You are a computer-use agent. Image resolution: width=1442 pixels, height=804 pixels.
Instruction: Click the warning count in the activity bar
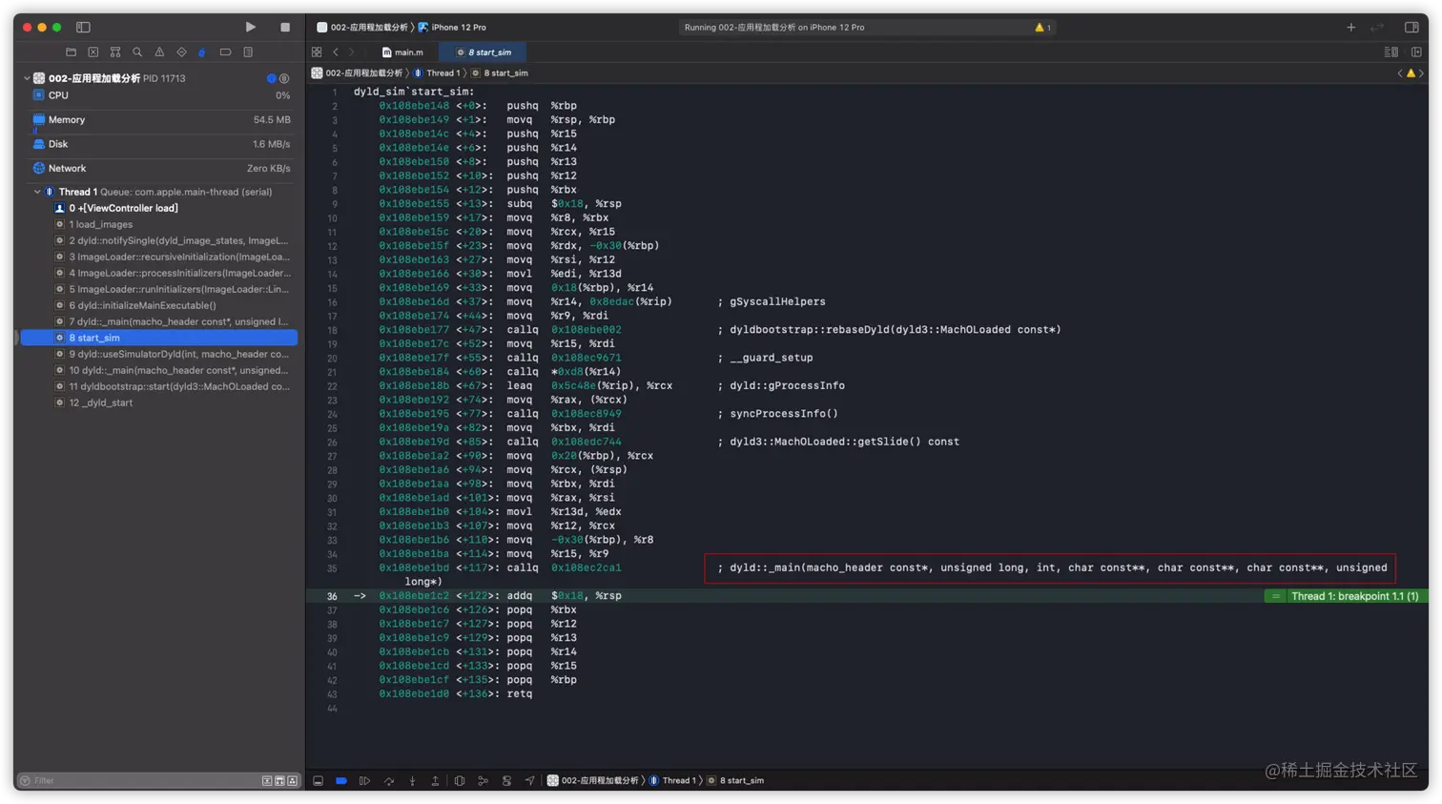1042,28
